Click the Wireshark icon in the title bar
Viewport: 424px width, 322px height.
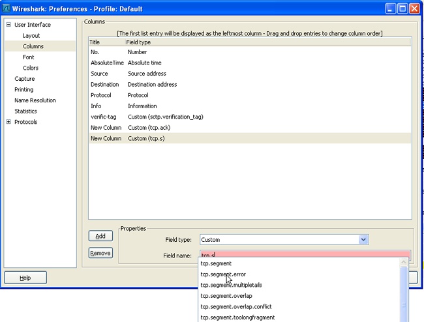(x=6, y=8)
